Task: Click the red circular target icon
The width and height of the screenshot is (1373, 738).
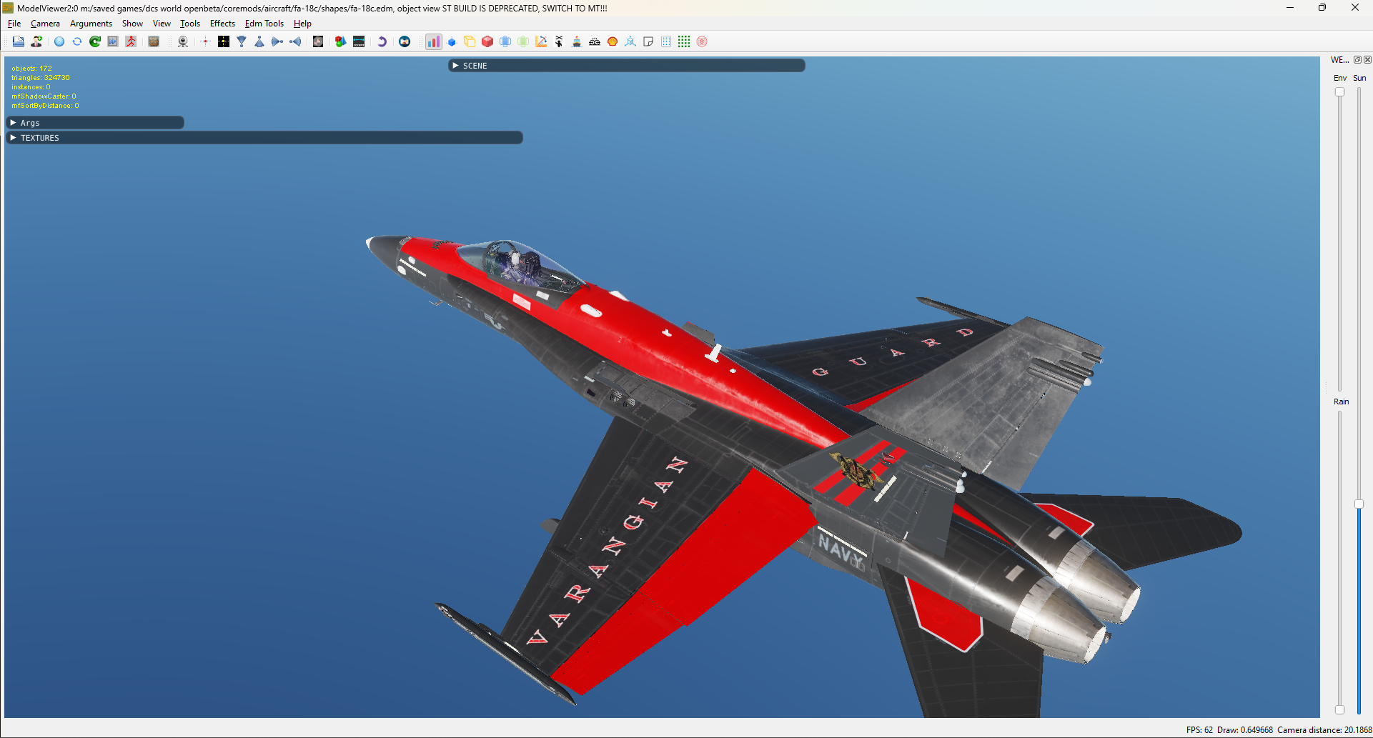Action: 702,41
